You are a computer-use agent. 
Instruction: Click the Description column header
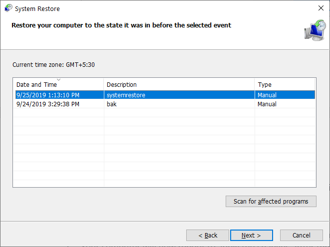tap(121, 85)
